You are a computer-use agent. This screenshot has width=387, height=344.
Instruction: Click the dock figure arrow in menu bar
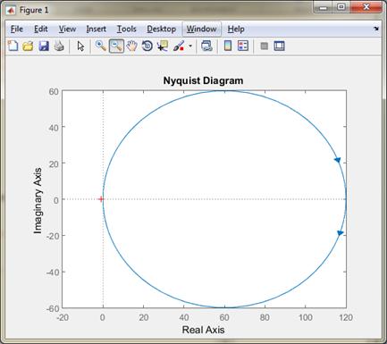(376, 29)
